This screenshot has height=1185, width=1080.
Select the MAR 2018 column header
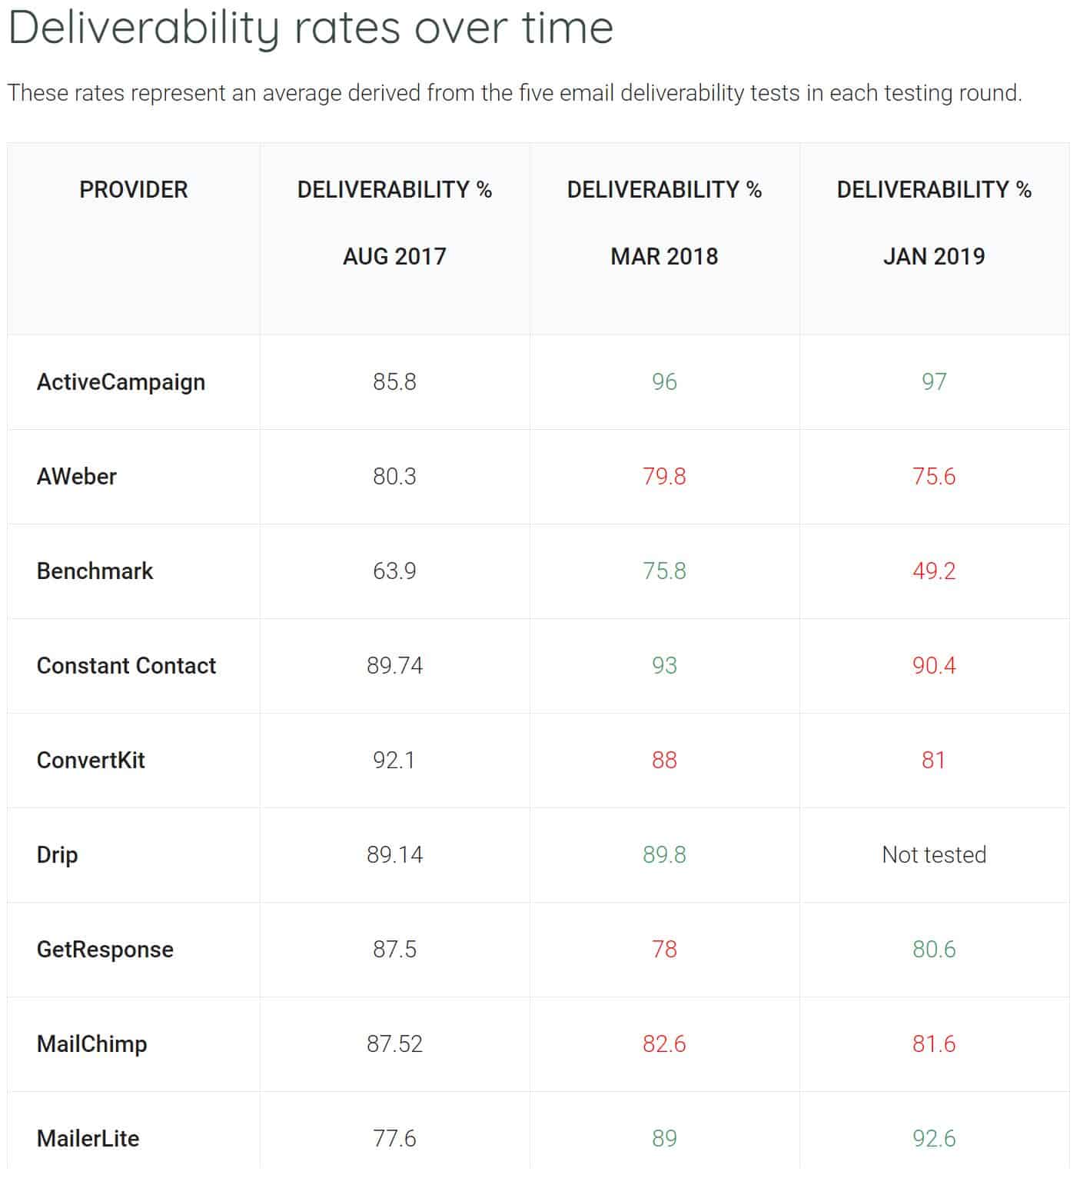pos(664,223)
